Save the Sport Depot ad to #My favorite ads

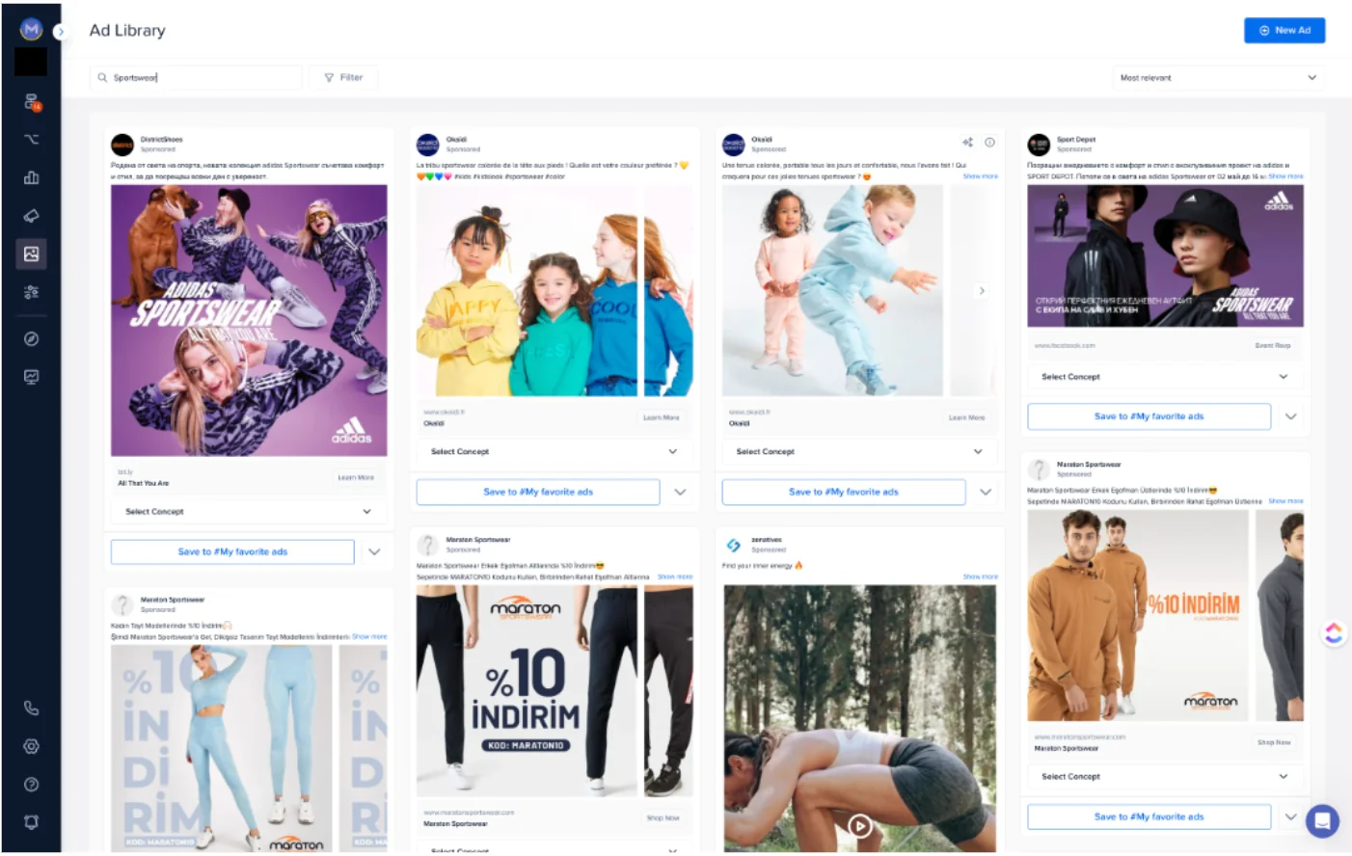click(1149, 416)
